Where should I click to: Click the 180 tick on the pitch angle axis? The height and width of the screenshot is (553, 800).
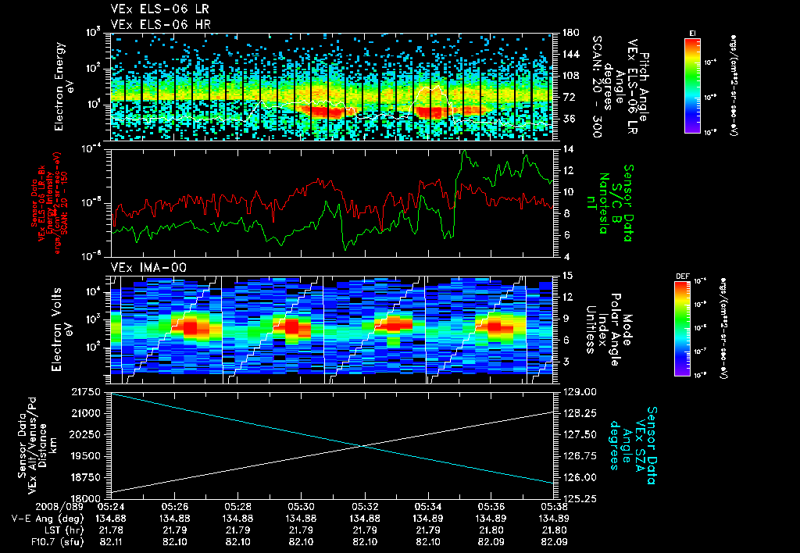click(x=570, y=33)
